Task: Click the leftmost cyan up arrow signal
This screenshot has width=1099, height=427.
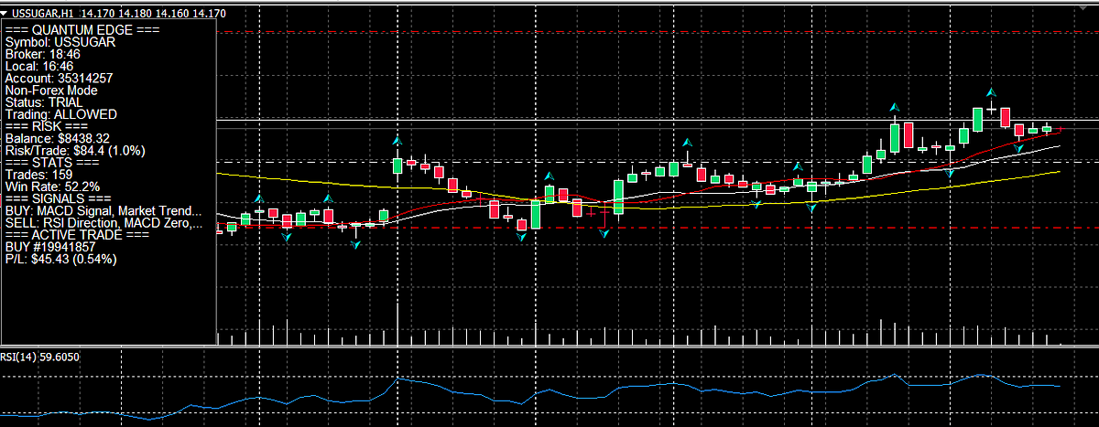Action: (x=258, y=199)
